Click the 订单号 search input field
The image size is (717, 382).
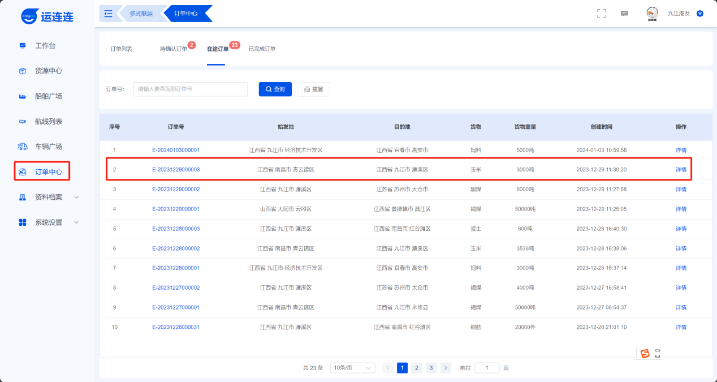[x=190, y=89]
